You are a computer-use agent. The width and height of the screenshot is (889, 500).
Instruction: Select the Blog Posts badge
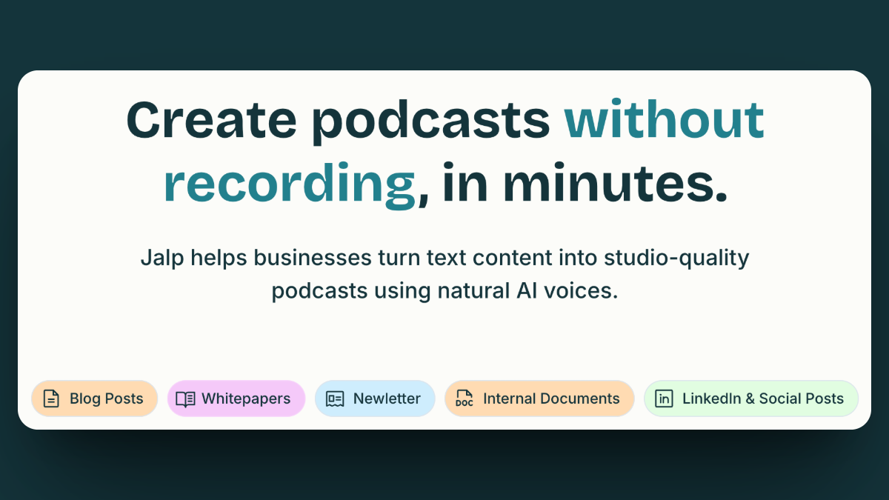(x=95, y=399)
